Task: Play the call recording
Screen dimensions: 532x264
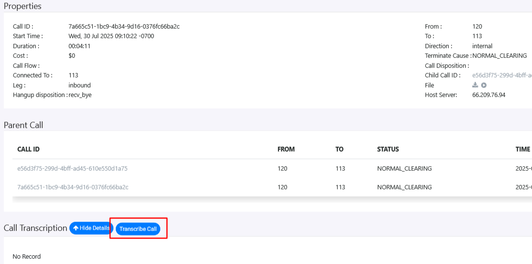Action: click(484, 85)
